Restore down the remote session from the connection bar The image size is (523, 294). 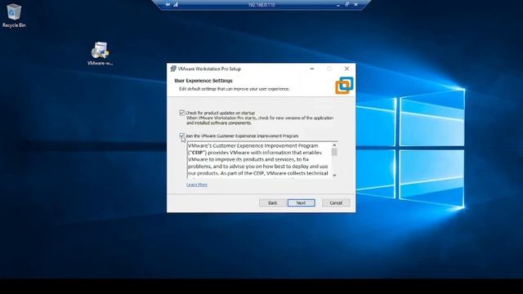[346, 5]
